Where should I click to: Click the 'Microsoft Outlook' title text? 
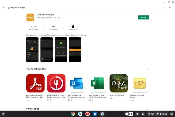(77, 96)
